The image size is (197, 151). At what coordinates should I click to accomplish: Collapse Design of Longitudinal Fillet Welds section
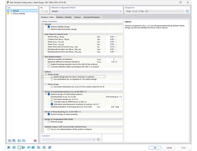tap(43, 119)
